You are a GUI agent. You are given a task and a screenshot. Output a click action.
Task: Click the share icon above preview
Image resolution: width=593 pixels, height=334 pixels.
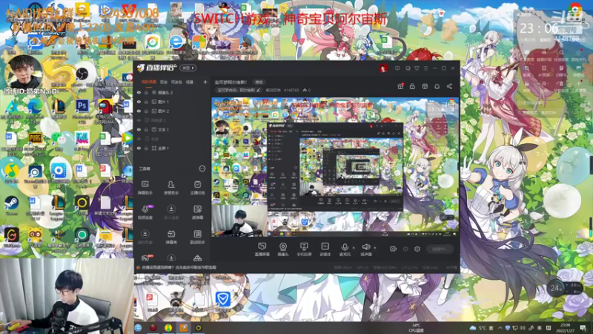(x=449, y=86)
